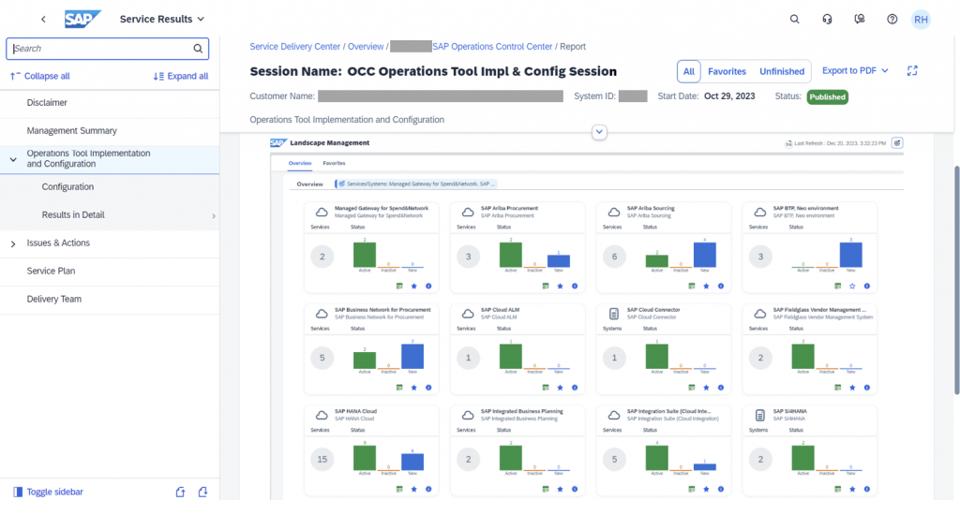This screenshot has width=960, height=515.
Task: Click the Services/Systems filter chip
Action: click(x=416, y=184)
